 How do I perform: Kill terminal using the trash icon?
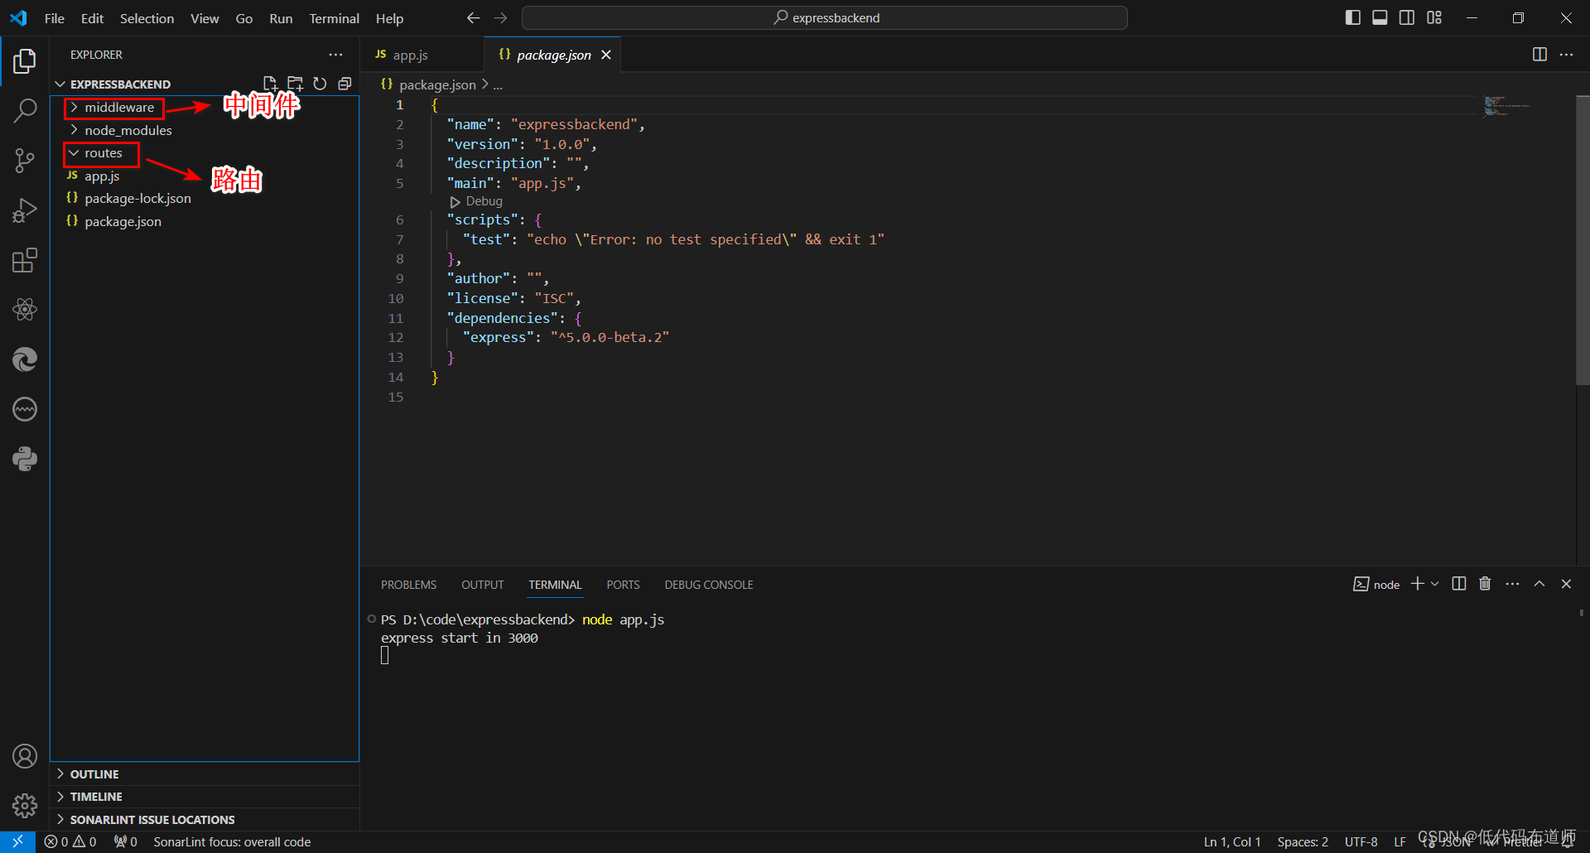click(x=1485, y=584)
